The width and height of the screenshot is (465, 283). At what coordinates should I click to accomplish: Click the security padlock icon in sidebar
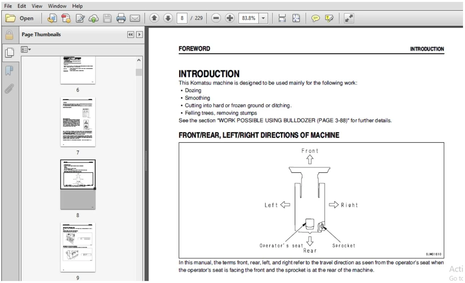[x=9, y=35]
